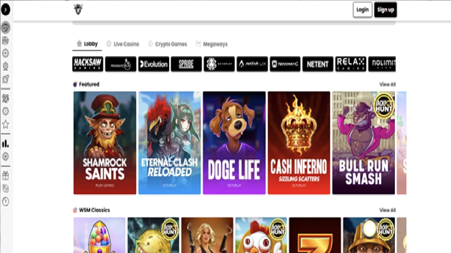Click the Login button
451x253 pixels.
[362, 10]
